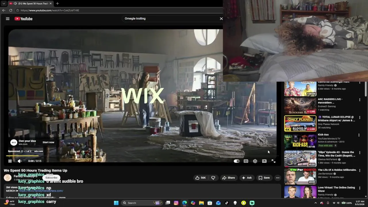The height and width of the screenshot is (207, 368).
Task: Click the Windows taskbar Search box
Action: pos(141,203)
